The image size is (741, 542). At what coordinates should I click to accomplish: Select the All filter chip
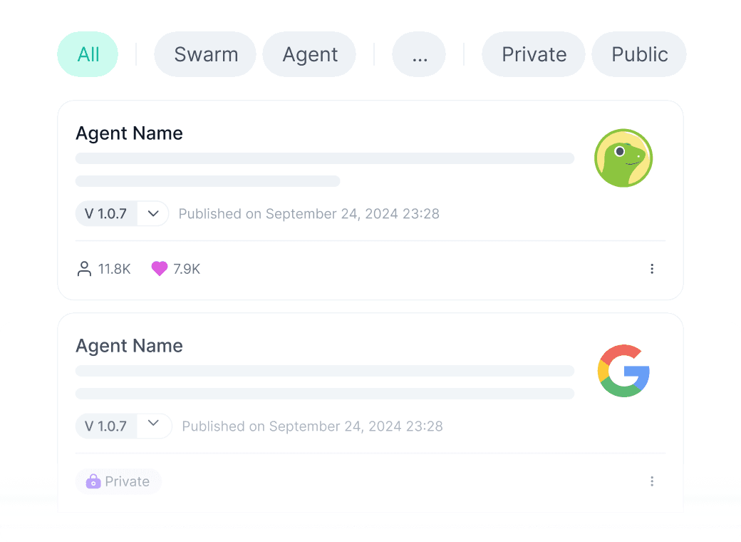[x=88, y=54]
